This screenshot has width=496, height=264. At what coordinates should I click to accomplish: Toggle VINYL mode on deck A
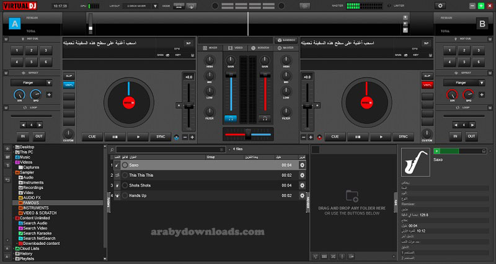(x=69, y=85)
